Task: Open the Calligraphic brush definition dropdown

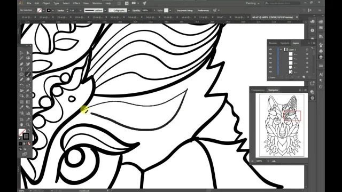Action: 129,10
